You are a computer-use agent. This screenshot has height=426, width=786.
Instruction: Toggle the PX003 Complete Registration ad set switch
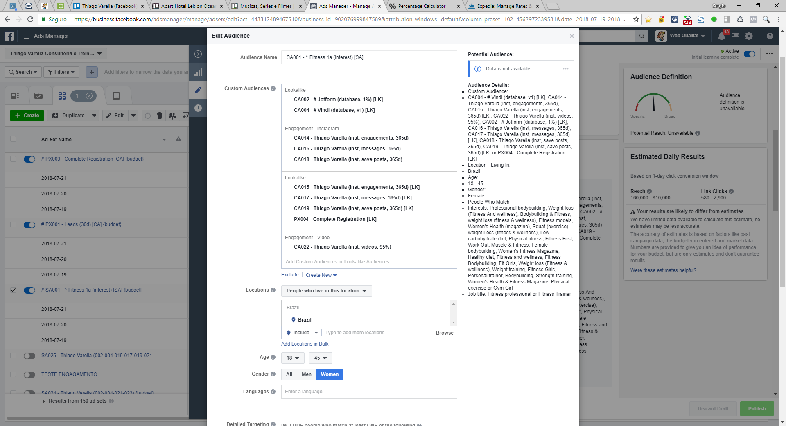29,159
